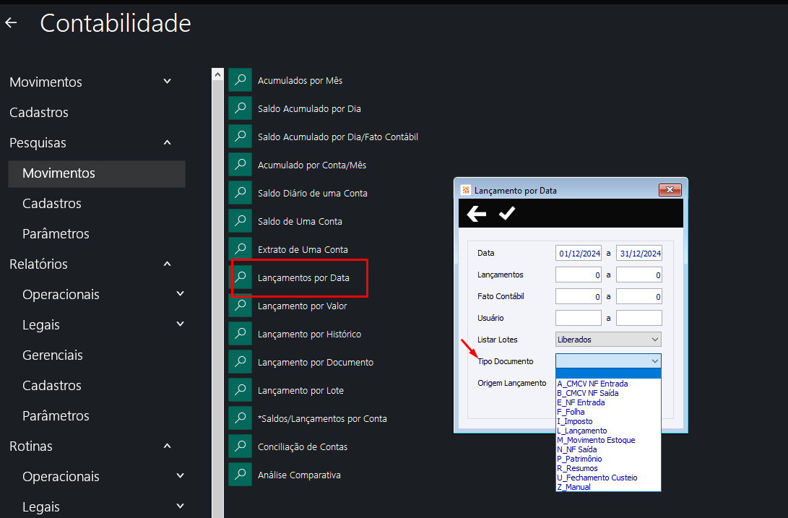Open search icon for Lançamento por Lote
Screen dimensions: 788x518
[x=241, y=389]
